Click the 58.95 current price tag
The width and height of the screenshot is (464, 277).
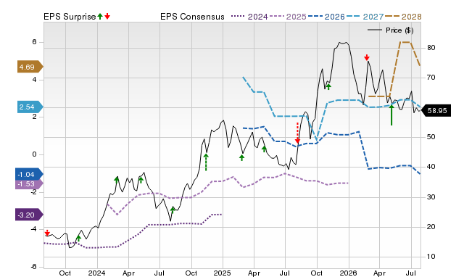pos(436,111)
